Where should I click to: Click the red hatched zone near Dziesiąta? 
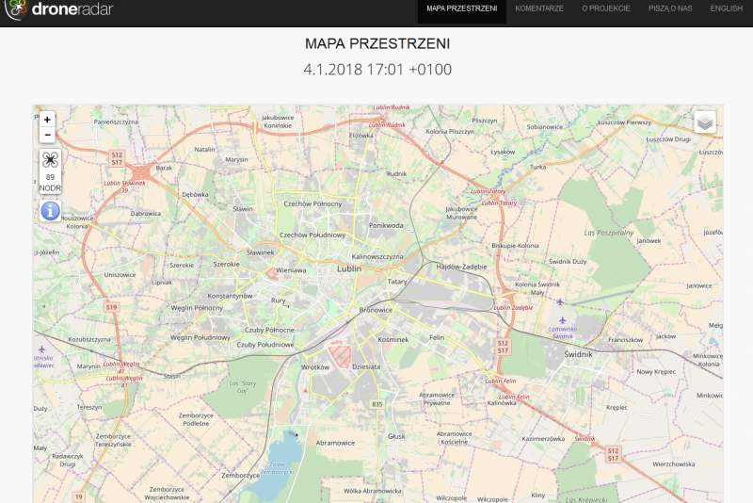point(340,353)
